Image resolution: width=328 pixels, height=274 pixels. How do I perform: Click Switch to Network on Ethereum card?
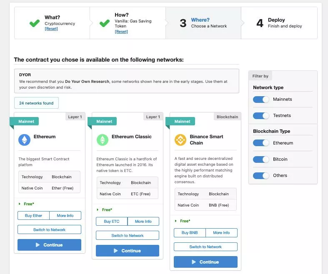[x=49, y=229]
